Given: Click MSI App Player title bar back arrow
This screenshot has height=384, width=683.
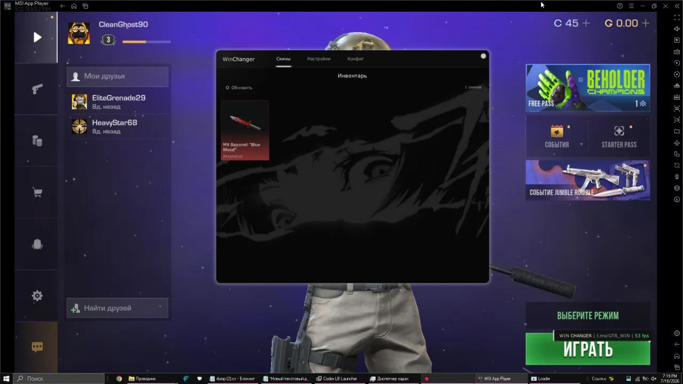Looking at the screenshot, I should click(62, 6).
